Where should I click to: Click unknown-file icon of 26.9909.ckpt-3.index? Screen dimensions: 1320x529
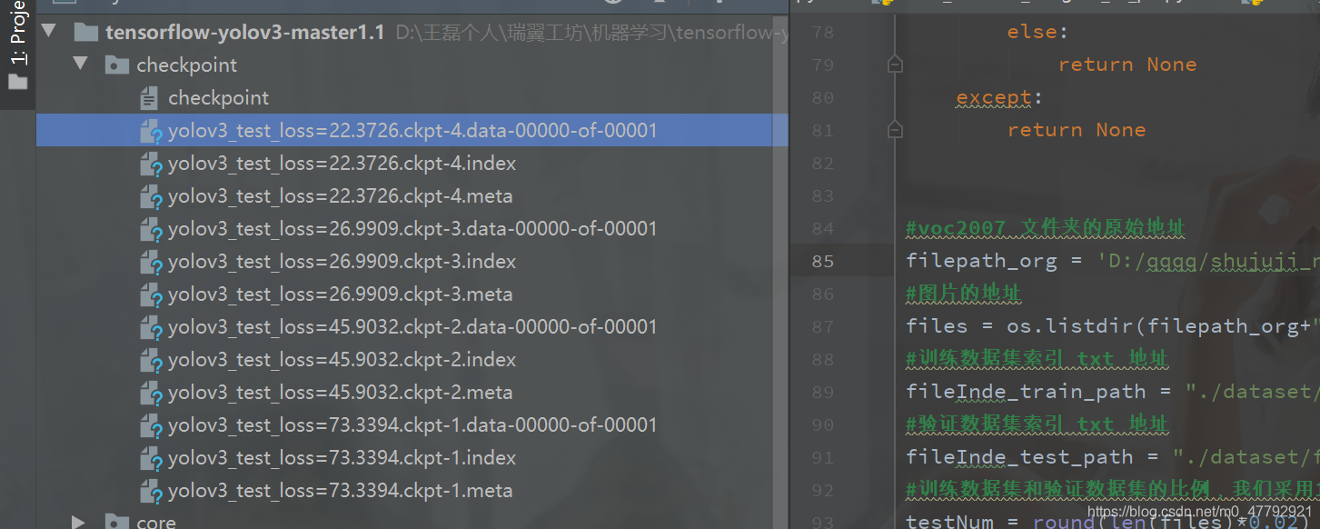151,263
